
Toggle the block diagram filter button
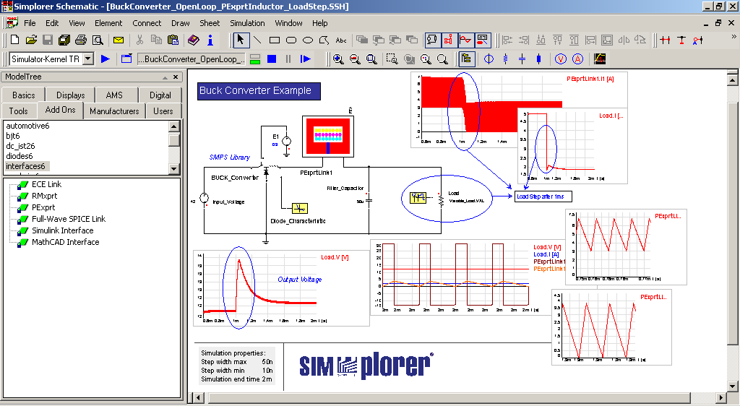(x=449, y=40)
